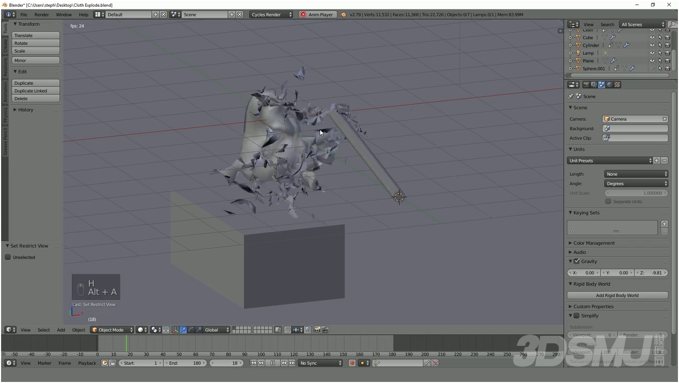Click the Delete button
The height and width of the screenshot is (383, 679).
pos(36,98)
